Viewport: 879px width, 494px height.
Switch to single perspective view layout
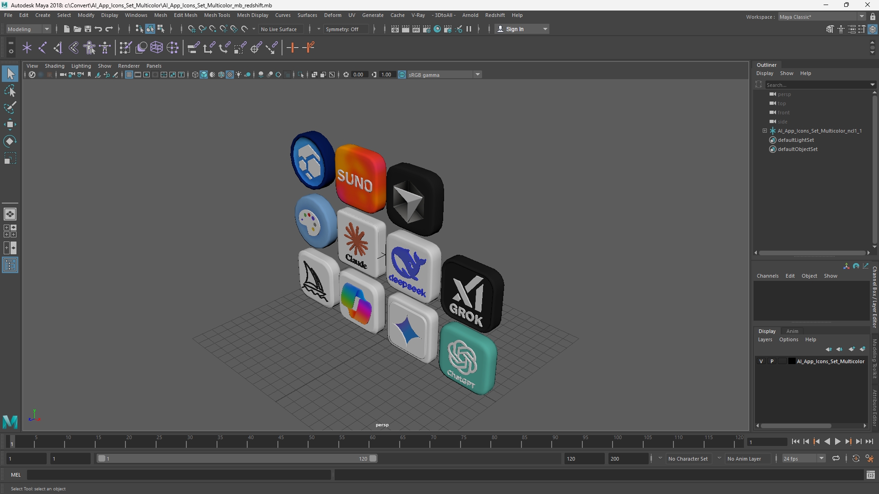(x=10, y=214)
